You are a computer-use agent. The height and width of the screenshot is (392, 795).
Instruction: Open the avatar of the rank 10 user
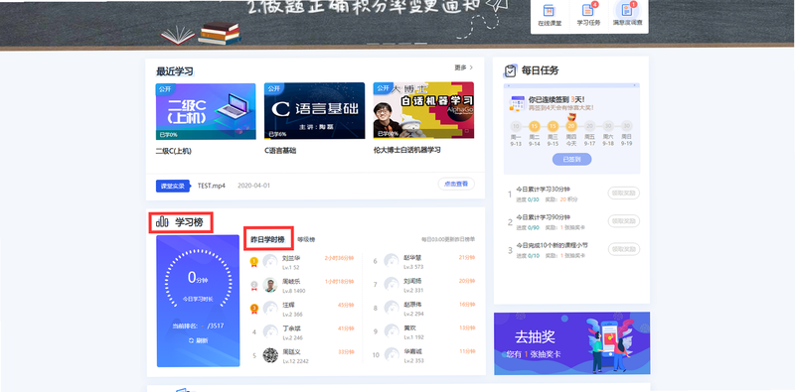tap(392, 355)
